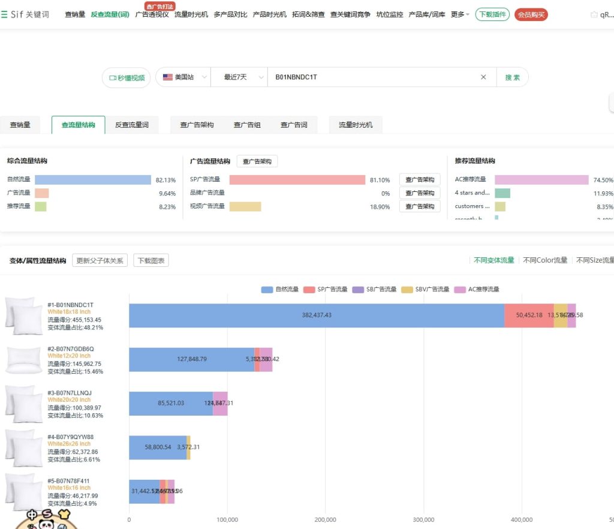Open the 流量时光机 tab
Viewport: 614px width, 529px height.
356,125
